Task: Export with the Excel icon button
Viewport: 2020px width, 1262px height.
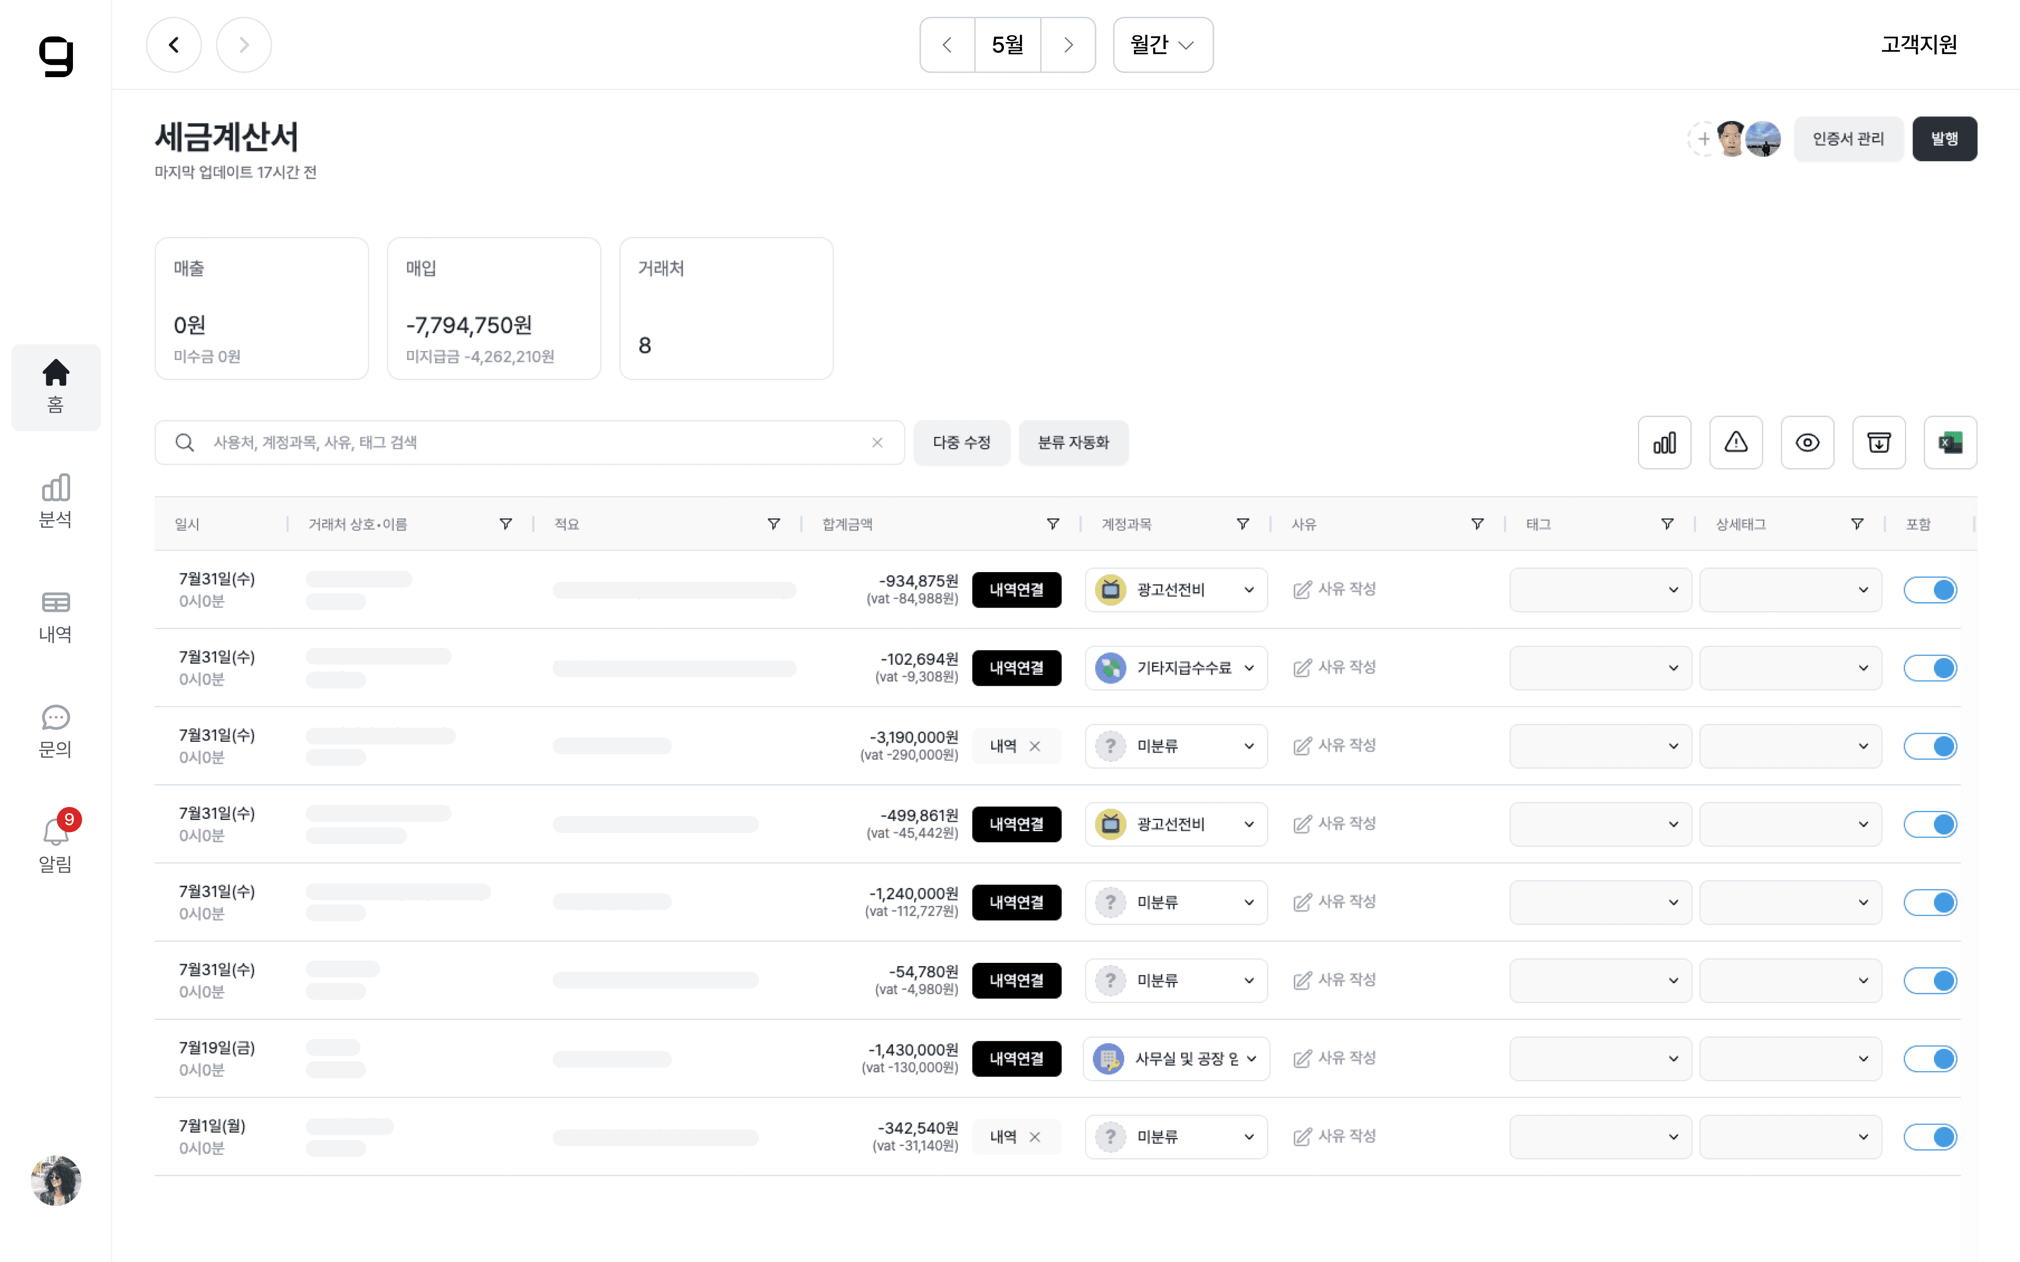Action: (x=1950, y=442)
